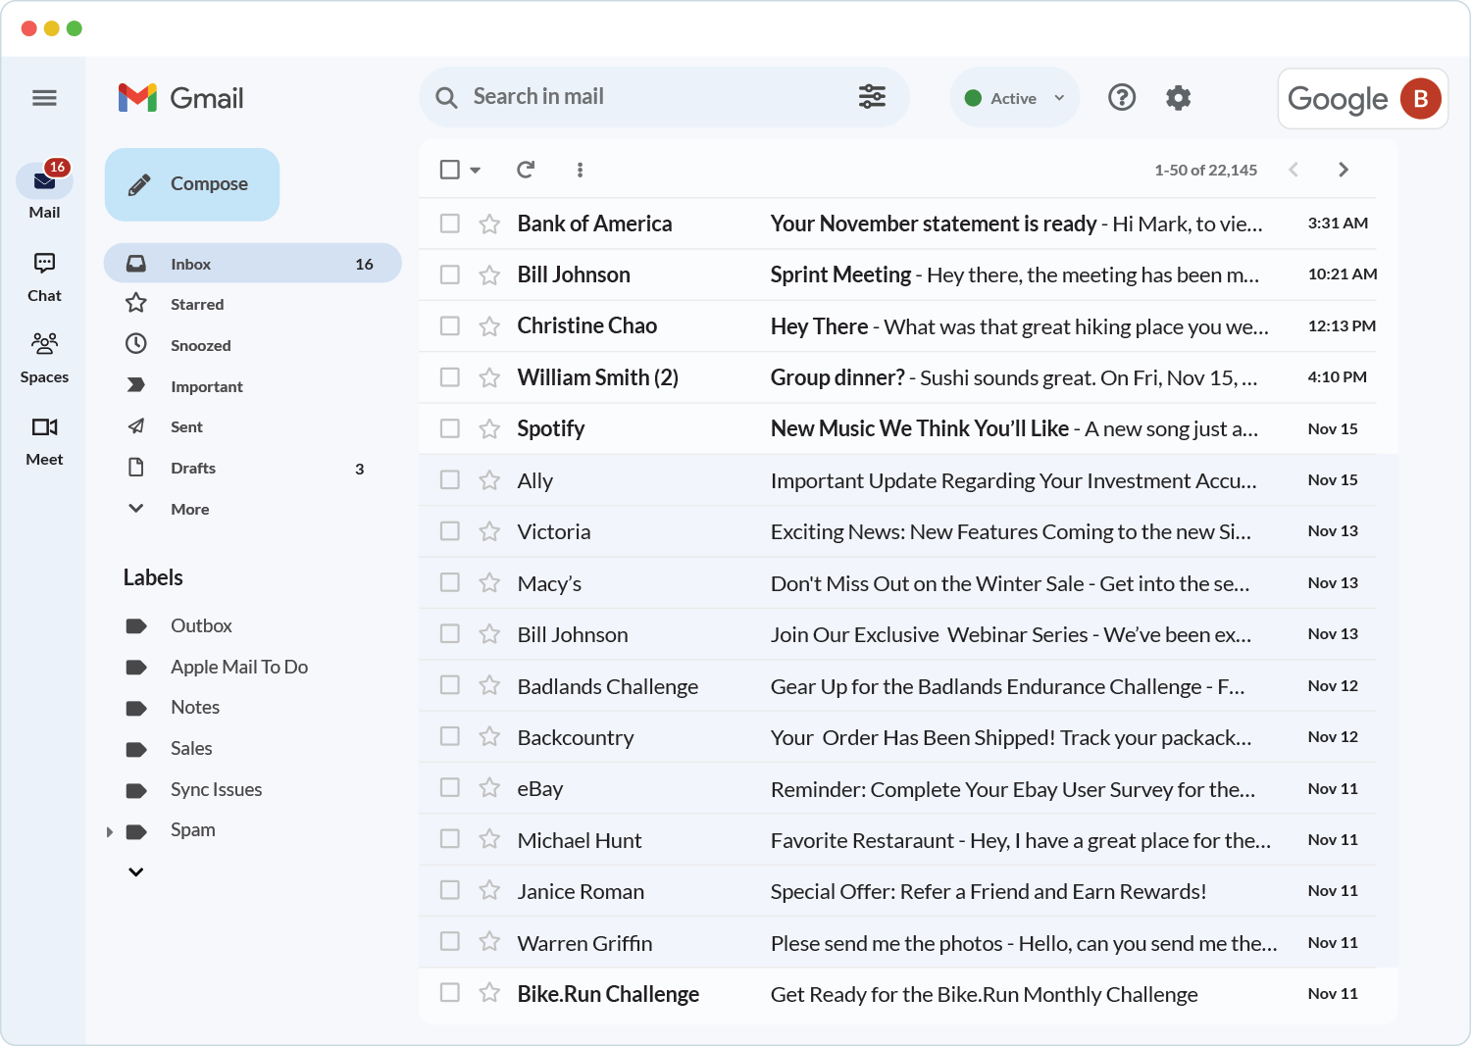Check the eBay email checkbox
The image size is (1471, 1046).
[x=450, y=788]
